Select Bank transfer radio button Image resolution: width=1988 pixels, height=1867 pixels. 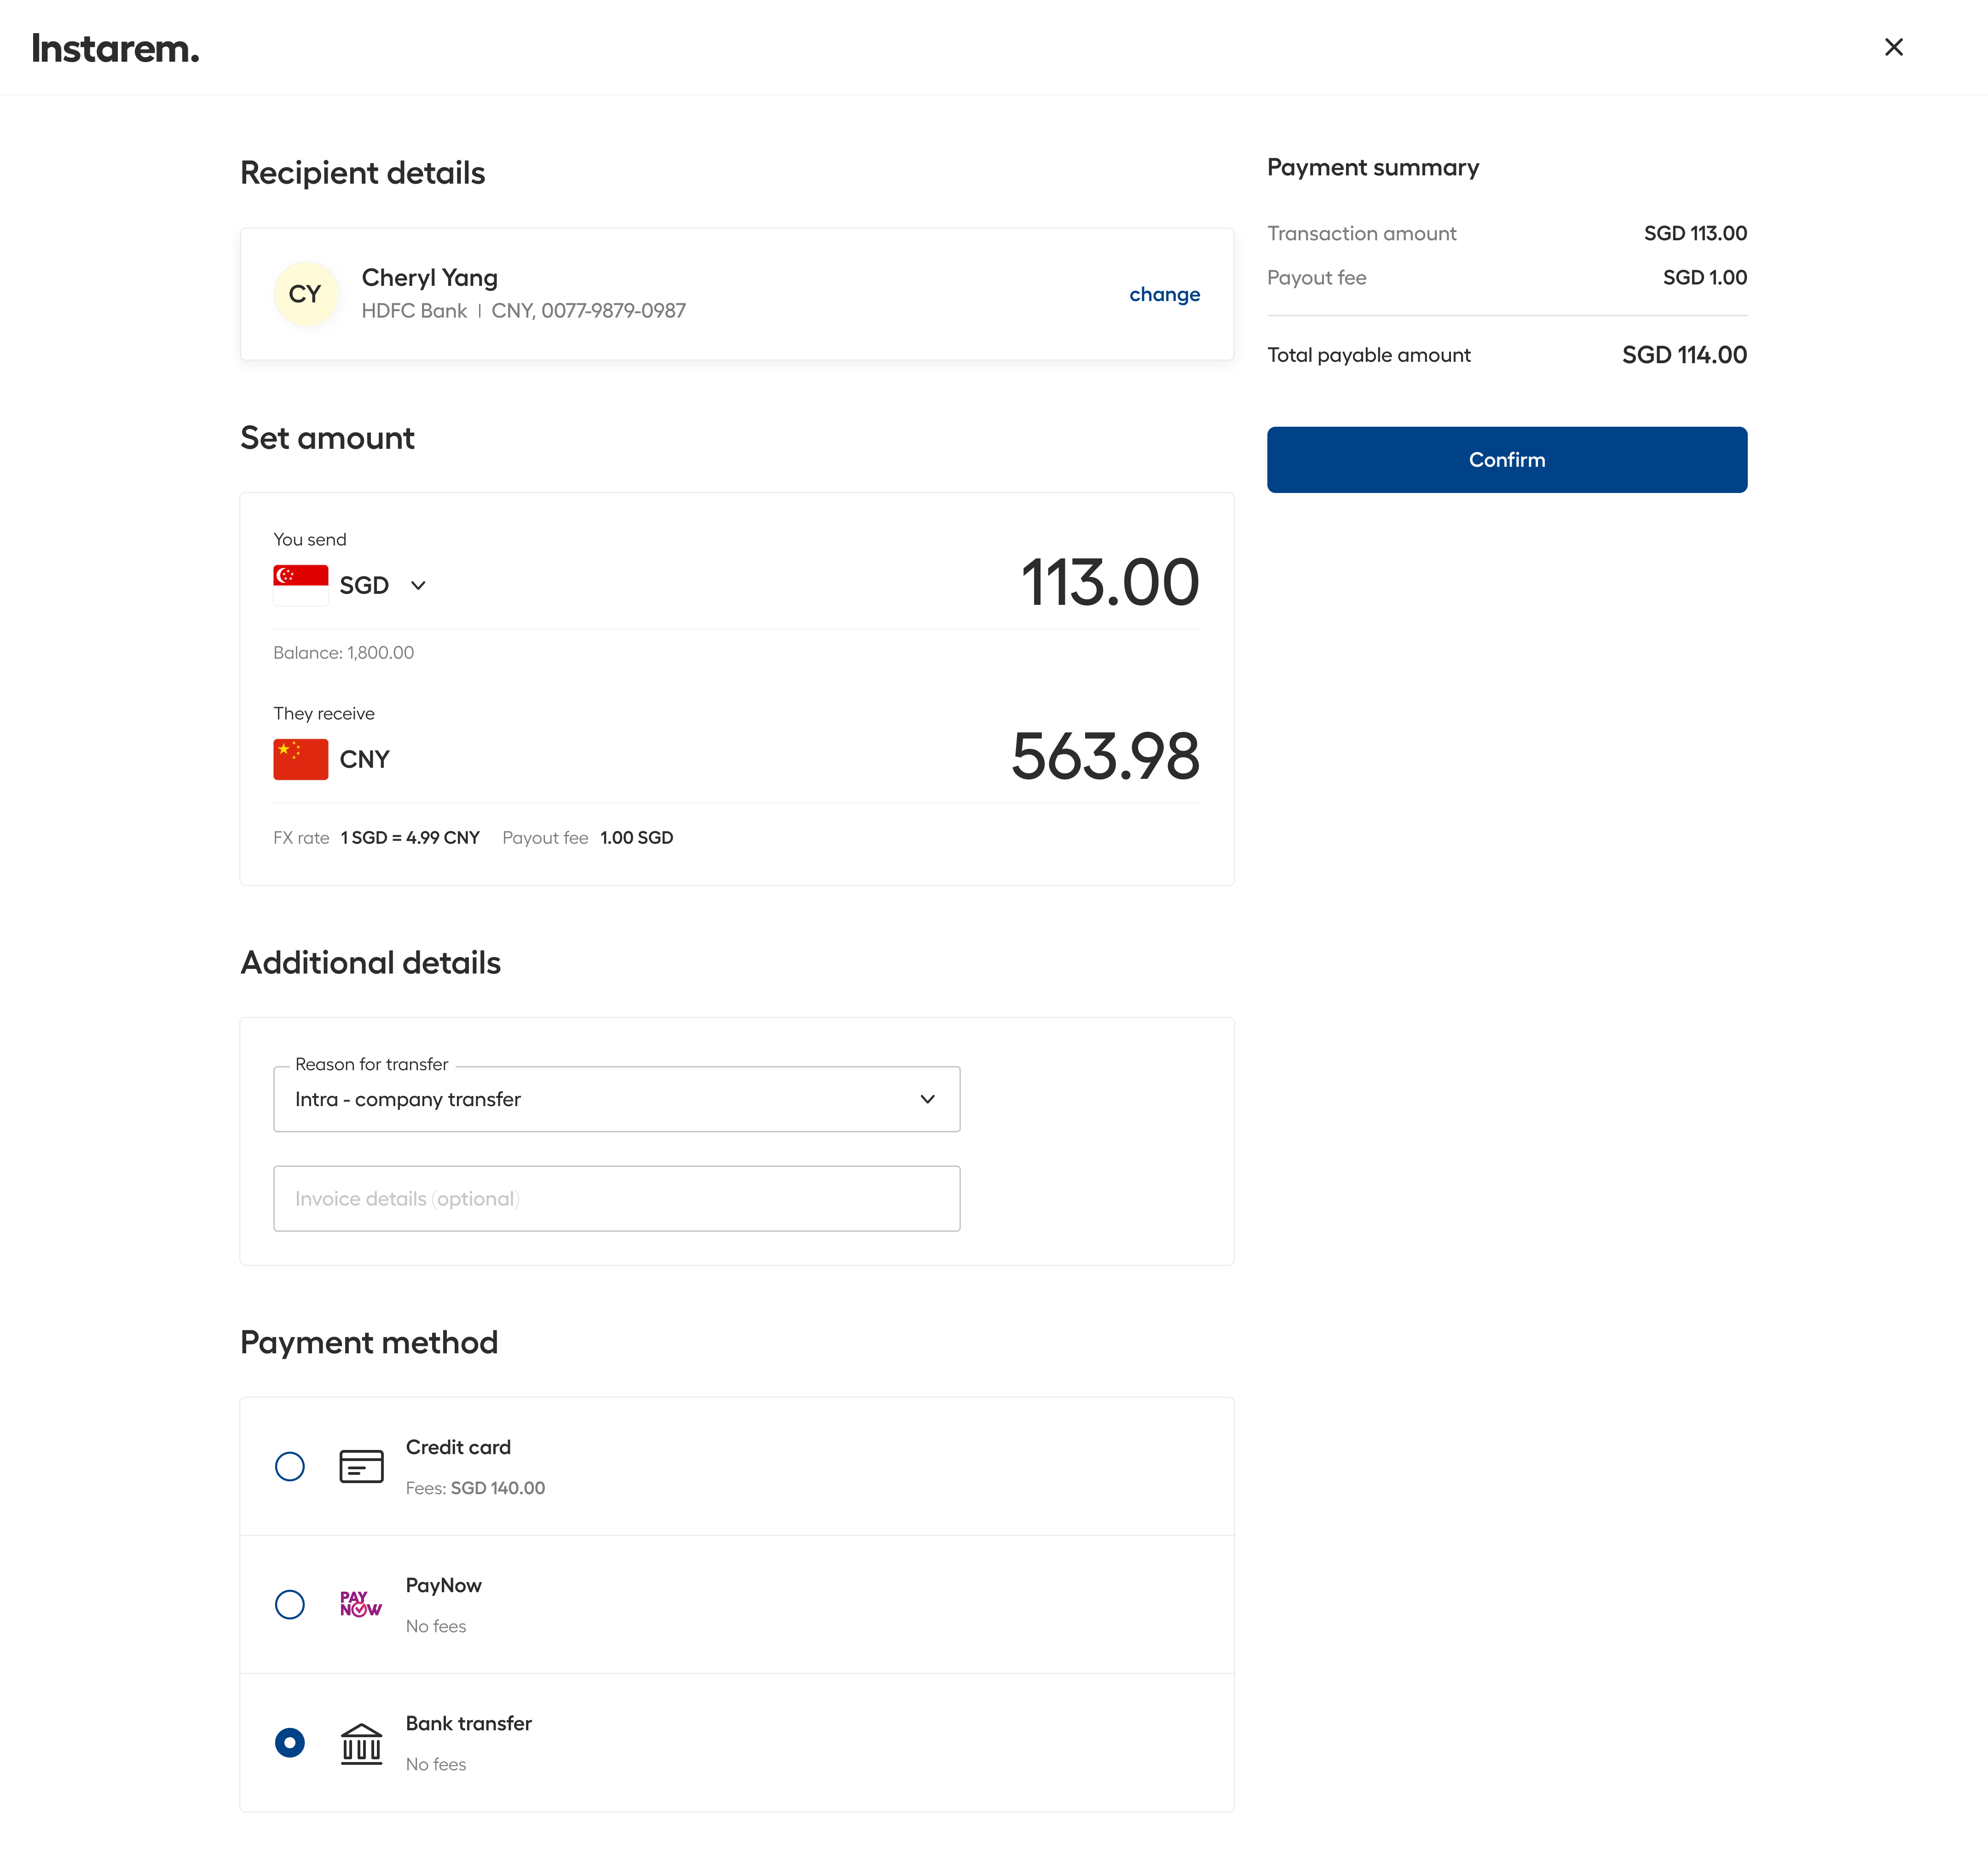[290, 1743]
